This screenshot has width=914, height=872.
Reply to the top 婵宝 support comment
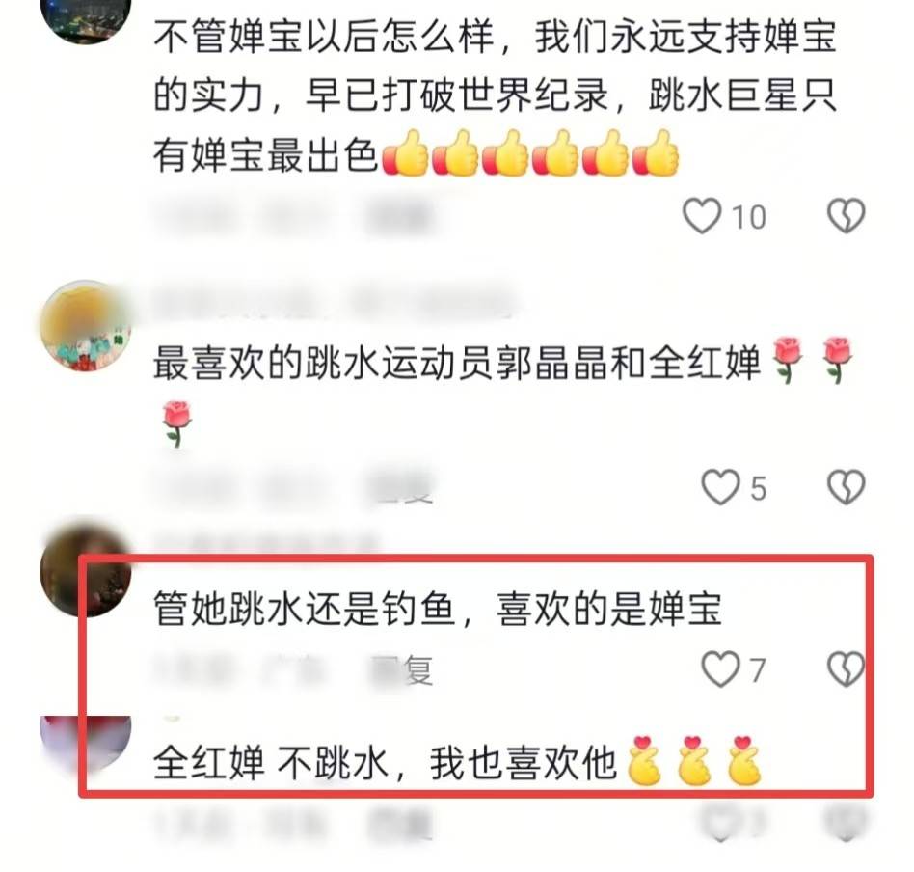tap(399, 216)
